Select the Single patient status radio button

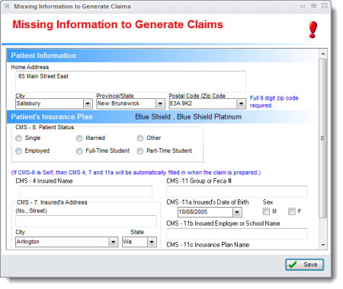click(x=19, y=138)
